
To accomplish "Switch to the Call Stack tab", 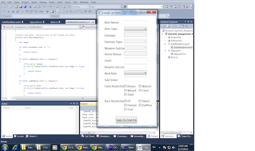I will (88, 136).
